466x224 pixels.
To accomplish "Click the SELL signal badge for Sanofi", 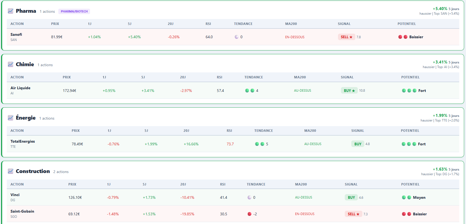I will point(346,37).
